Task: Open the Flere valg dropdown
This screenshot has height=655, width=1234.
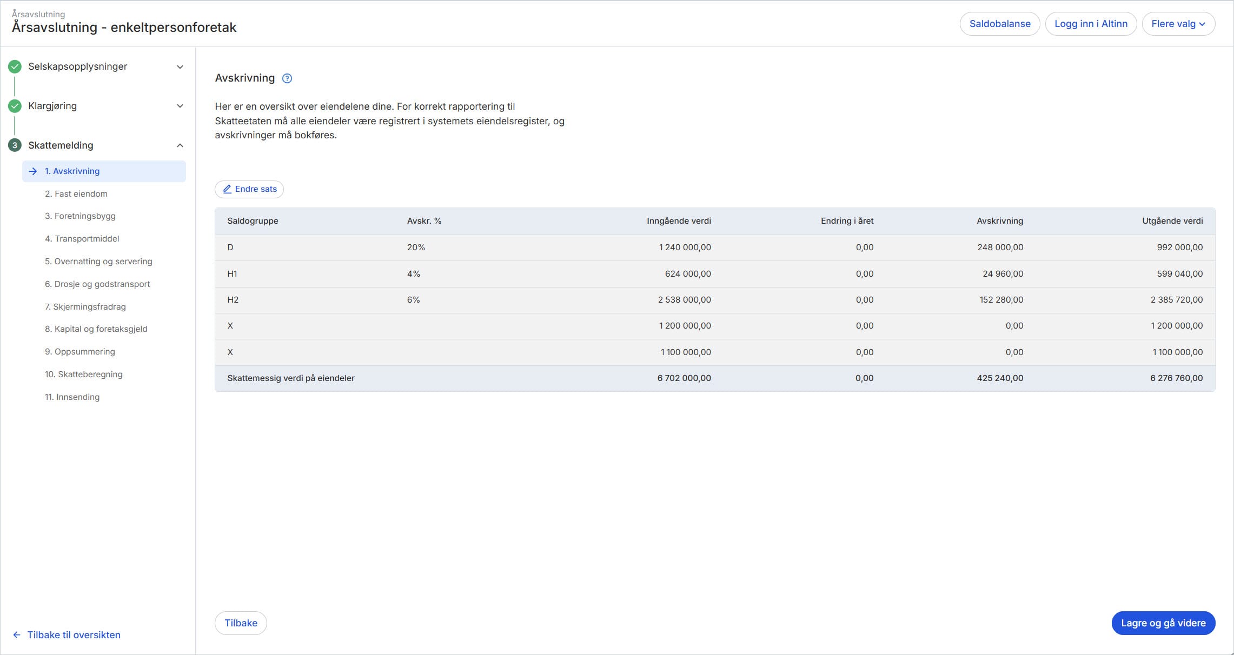Action: [x=1178, y=24]
